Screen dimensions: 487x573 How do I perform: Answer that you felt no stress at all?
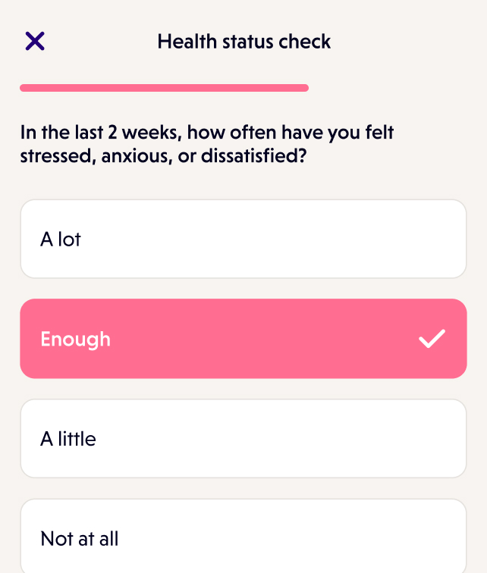click(x=243, y=539)
